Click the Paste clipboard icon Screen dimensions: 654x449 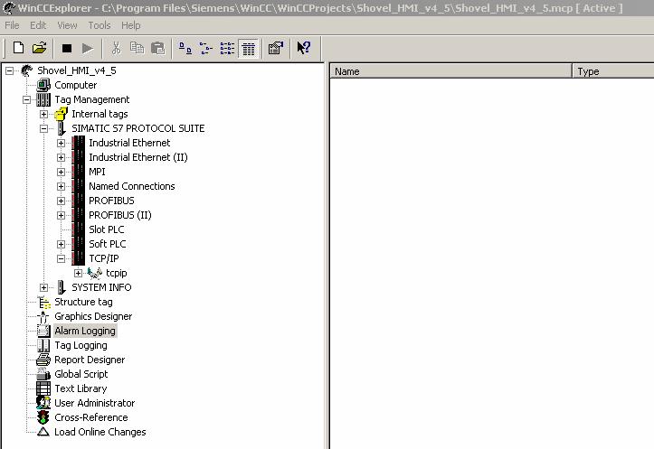[x=158, y=48]
